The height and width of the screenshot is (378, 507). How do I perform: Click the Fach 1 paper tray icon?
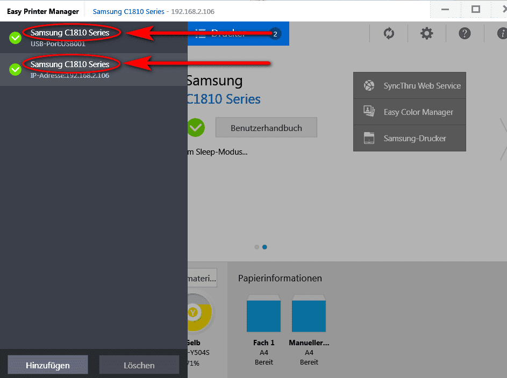coord(263,313)
